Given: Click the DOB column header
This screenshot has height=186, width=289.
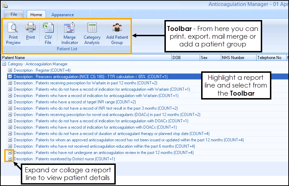Looking at the screenshot, I should coord(185,57).
